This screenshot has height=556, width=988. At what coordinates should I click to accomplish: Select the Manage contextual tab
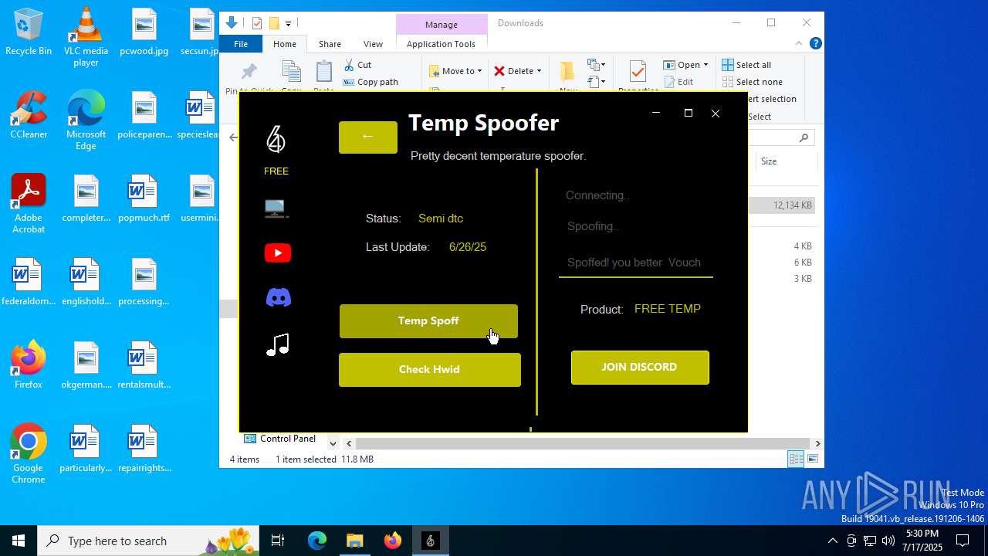[x=442, y=25]
